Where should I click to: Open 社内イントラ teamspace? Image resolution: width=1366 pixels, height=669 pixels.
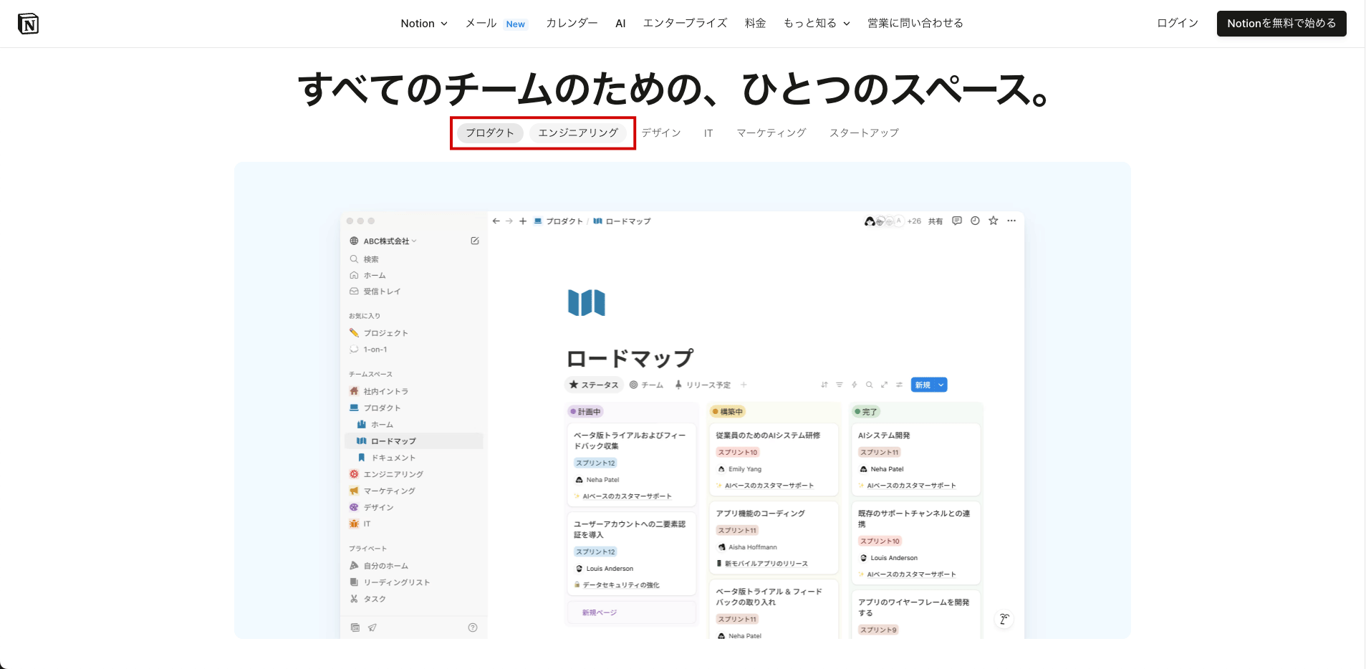379,392
